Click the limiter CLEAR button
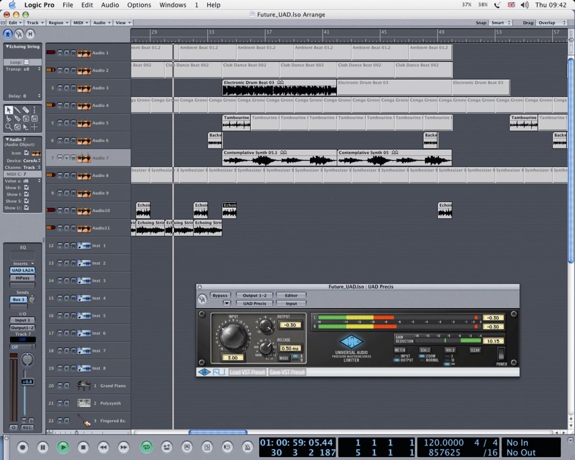This screenshot has height=460, width=575. click(x=475, y=350)
